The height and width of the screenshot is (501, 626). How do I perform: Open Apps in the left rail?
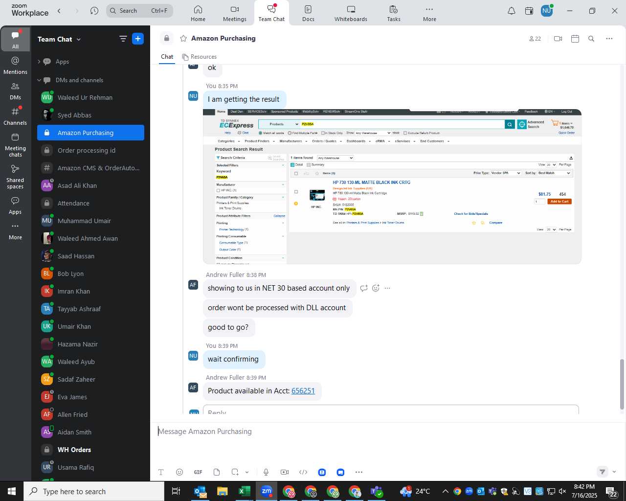pyautogui.click(x=15, y=205)
